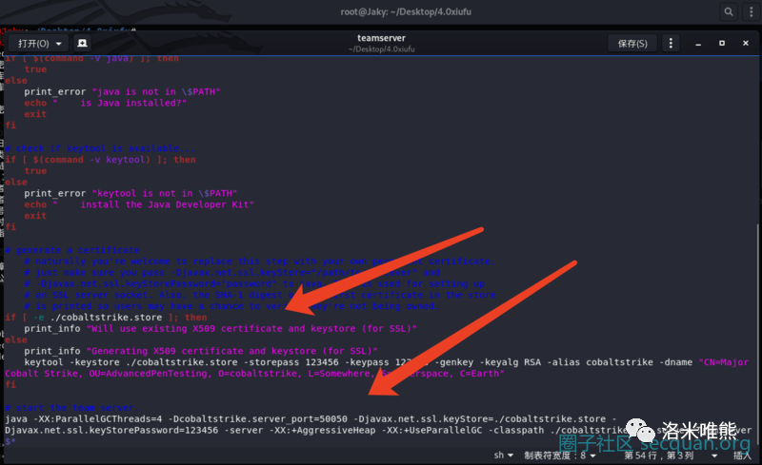Viewport: 762px width, 465px height.
Task: Click the '# start the team server.' comment
Action: click(x=72, y=408)
